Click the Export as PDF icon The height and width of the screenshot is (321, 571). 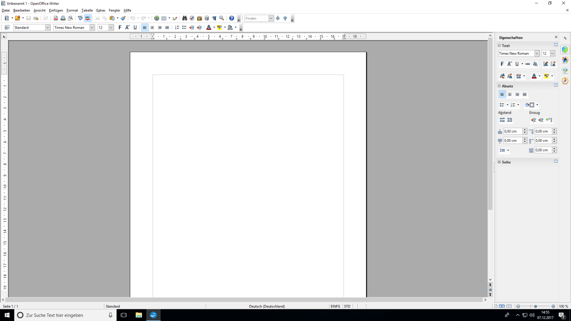click(x=56, y=18)
